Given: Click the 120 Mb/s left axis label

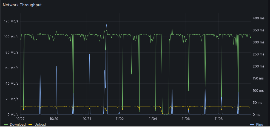Looking at the screenshot, I should [x=11, y=22].
